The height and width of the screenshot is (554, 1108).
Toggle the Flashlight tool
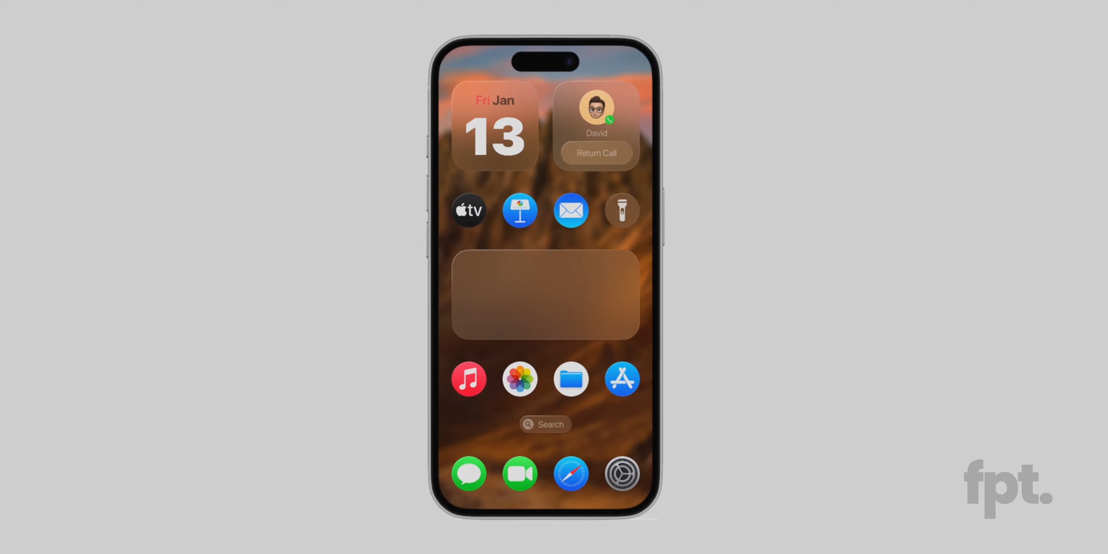621,211
